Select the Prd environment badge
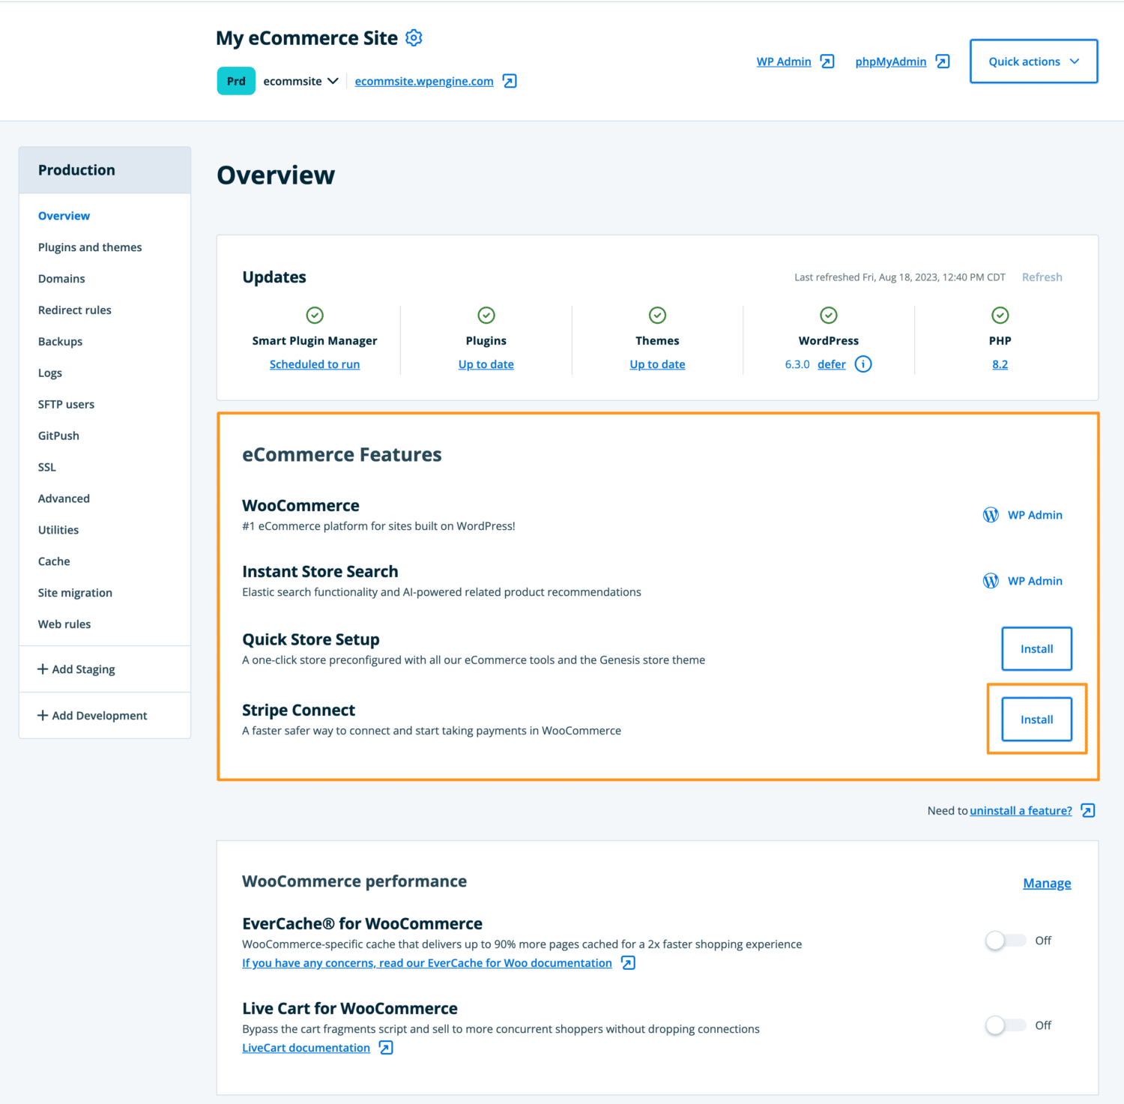 click(235, 80)
